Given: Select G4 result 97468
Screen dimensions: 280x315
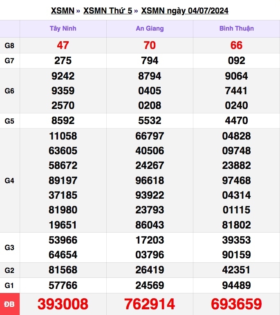Looking at the screenshot, I should pyautogui.click(x=236, y=180).
